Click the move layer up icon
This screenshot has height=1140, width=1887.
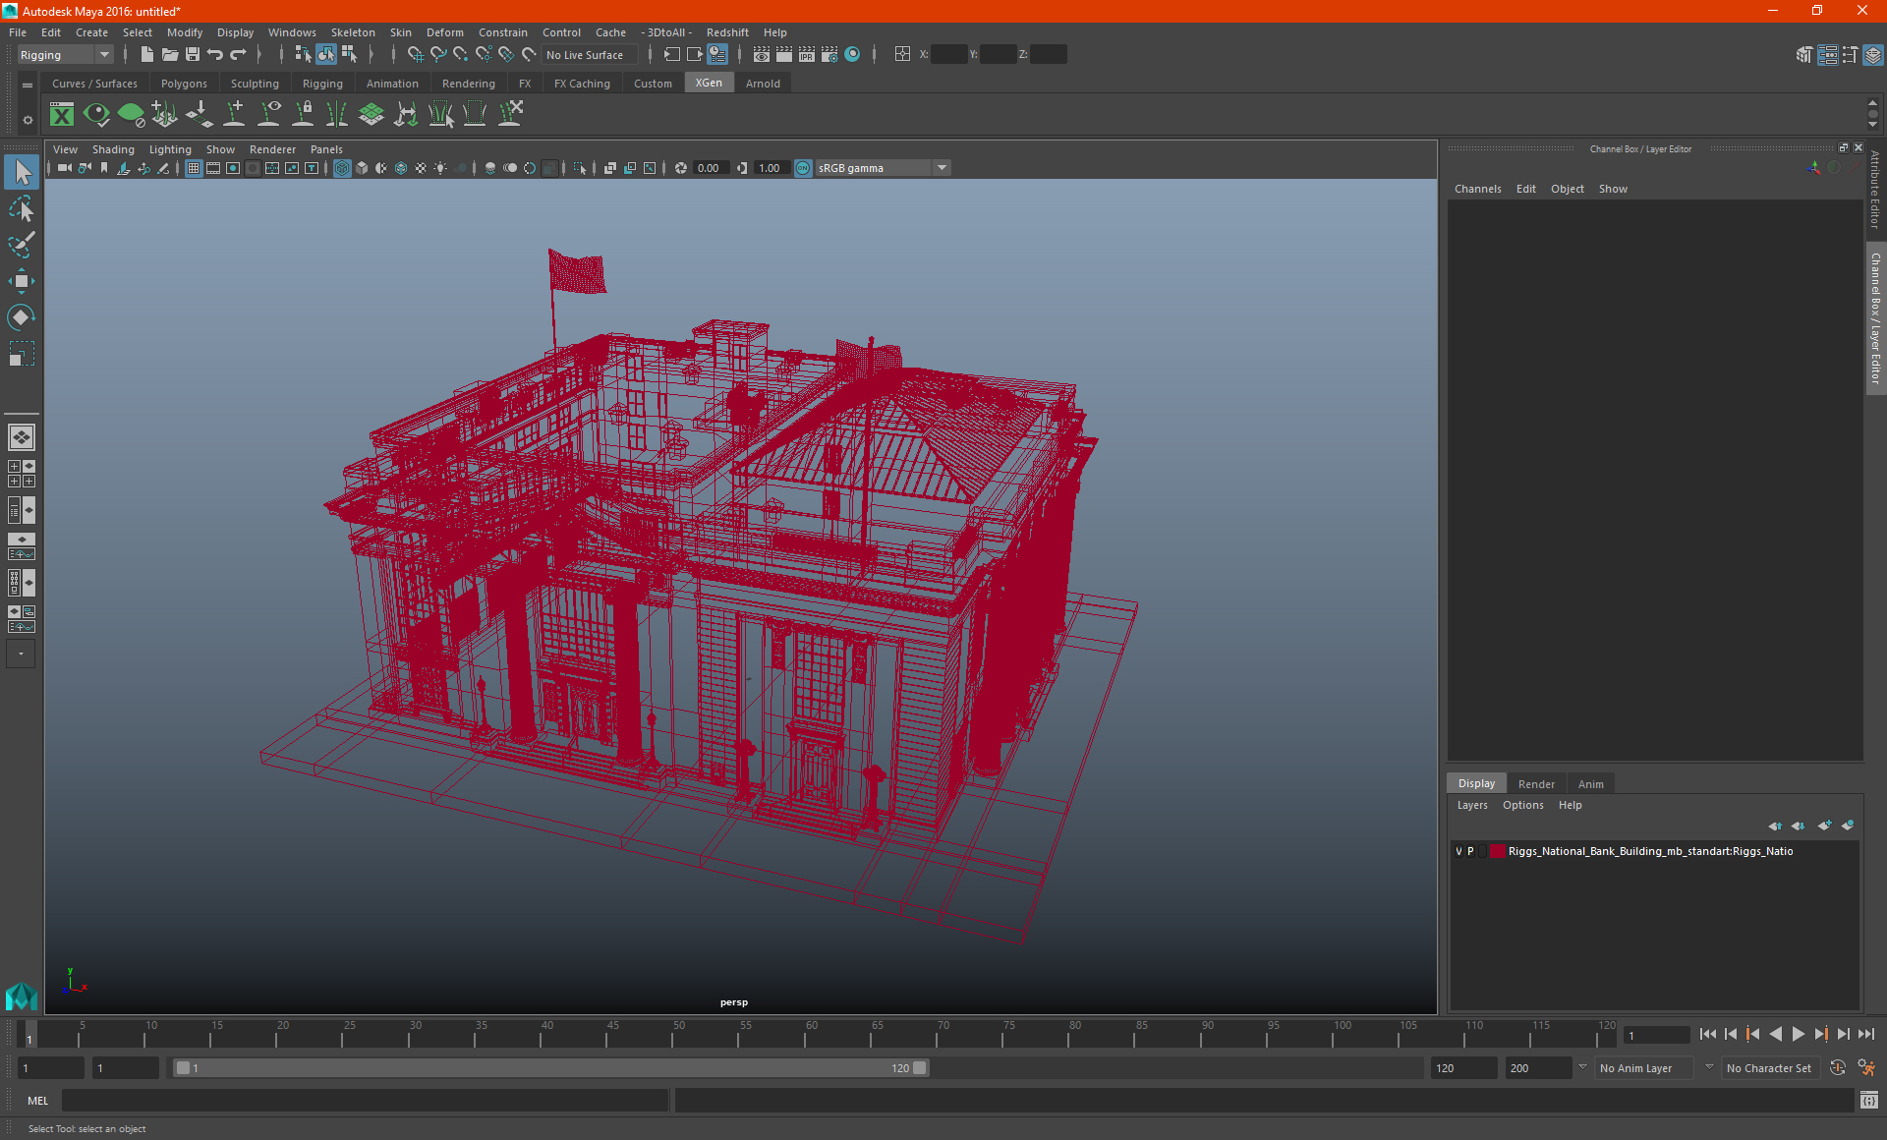tap(1775, 826)
